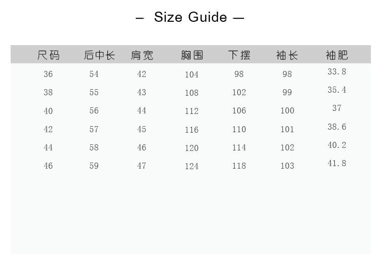Click the Size Guide title
The image size is (380, 271).
coord(190,17)
